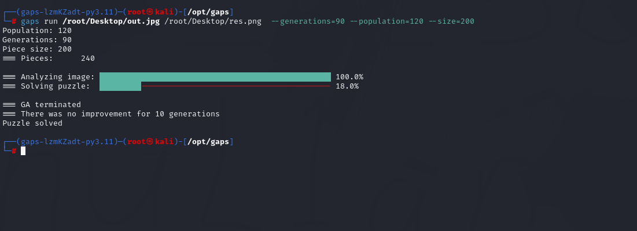Click the gaps-lzmKZadt-py3.11 virtualenv name at top

click(x=67, y=12)
